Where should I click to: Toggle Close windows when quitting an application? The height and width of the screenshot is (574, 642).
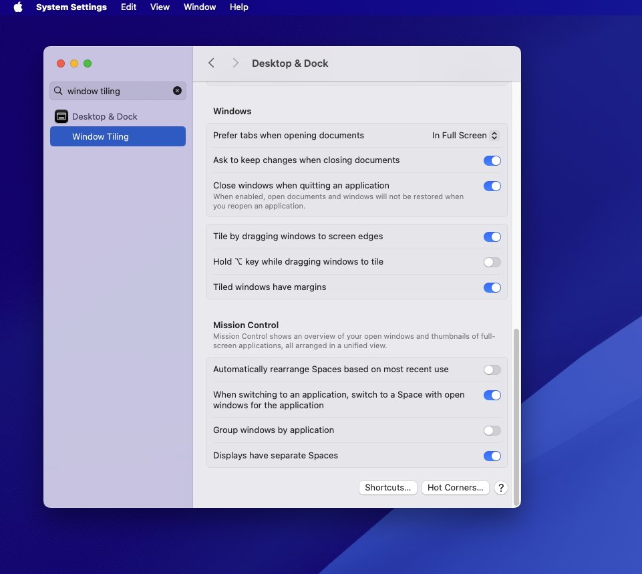tap(492, 186)
